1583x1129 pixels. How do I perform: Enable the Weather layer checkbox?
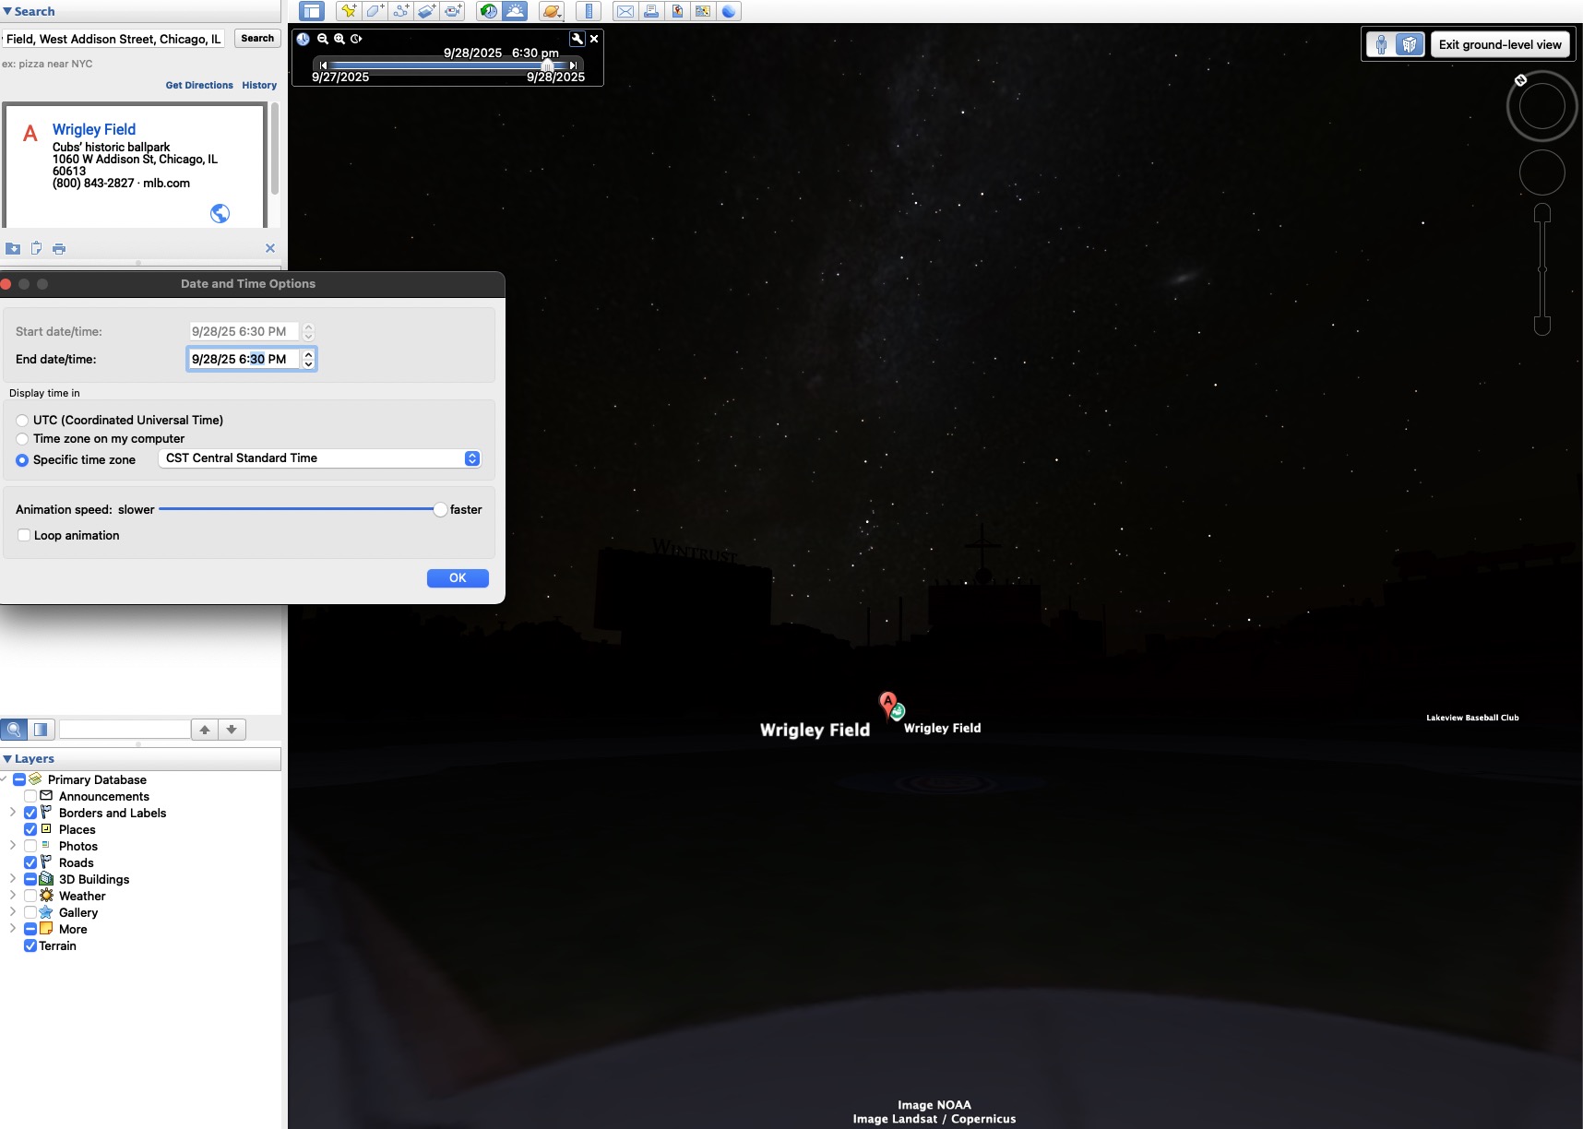click(30, 896)
